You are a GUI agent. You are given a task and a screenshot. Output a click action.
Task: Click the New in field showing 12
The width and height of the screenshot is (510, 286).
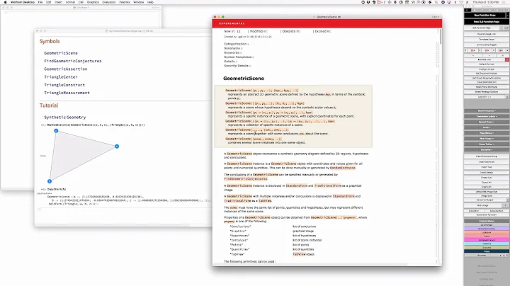tap(232, 31)
